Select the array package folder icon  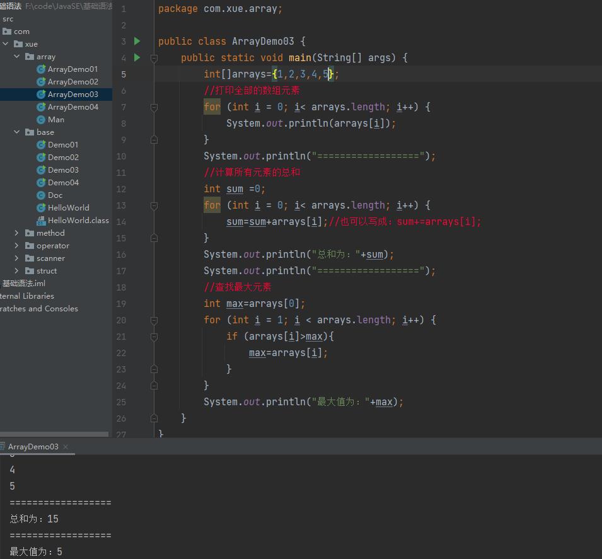30,57
